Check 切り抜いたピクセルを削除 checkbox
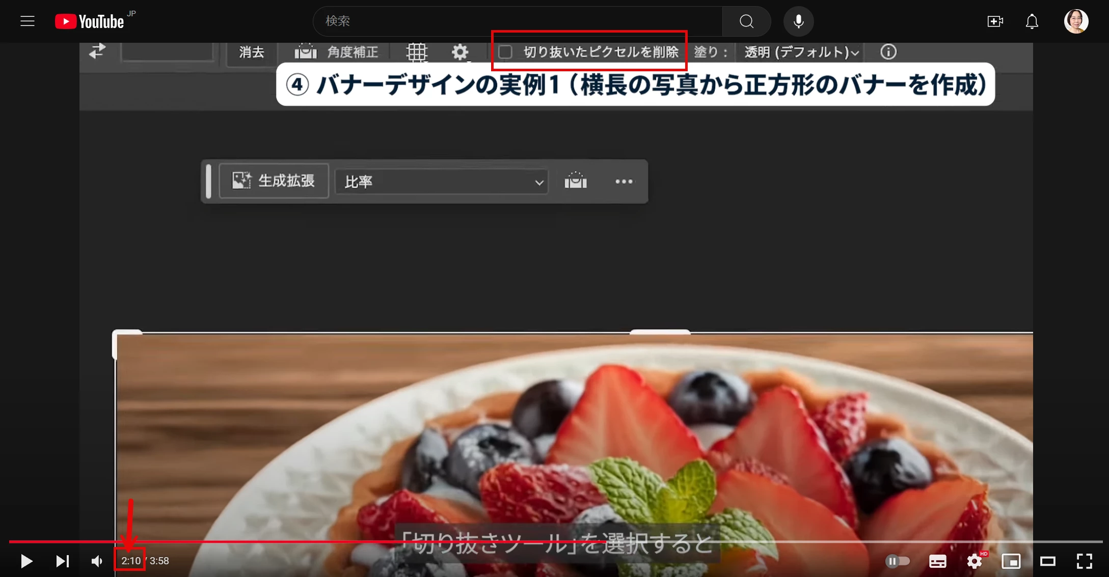The height and width of the screenshot is (577, 1109). click(x=505, y=52)
